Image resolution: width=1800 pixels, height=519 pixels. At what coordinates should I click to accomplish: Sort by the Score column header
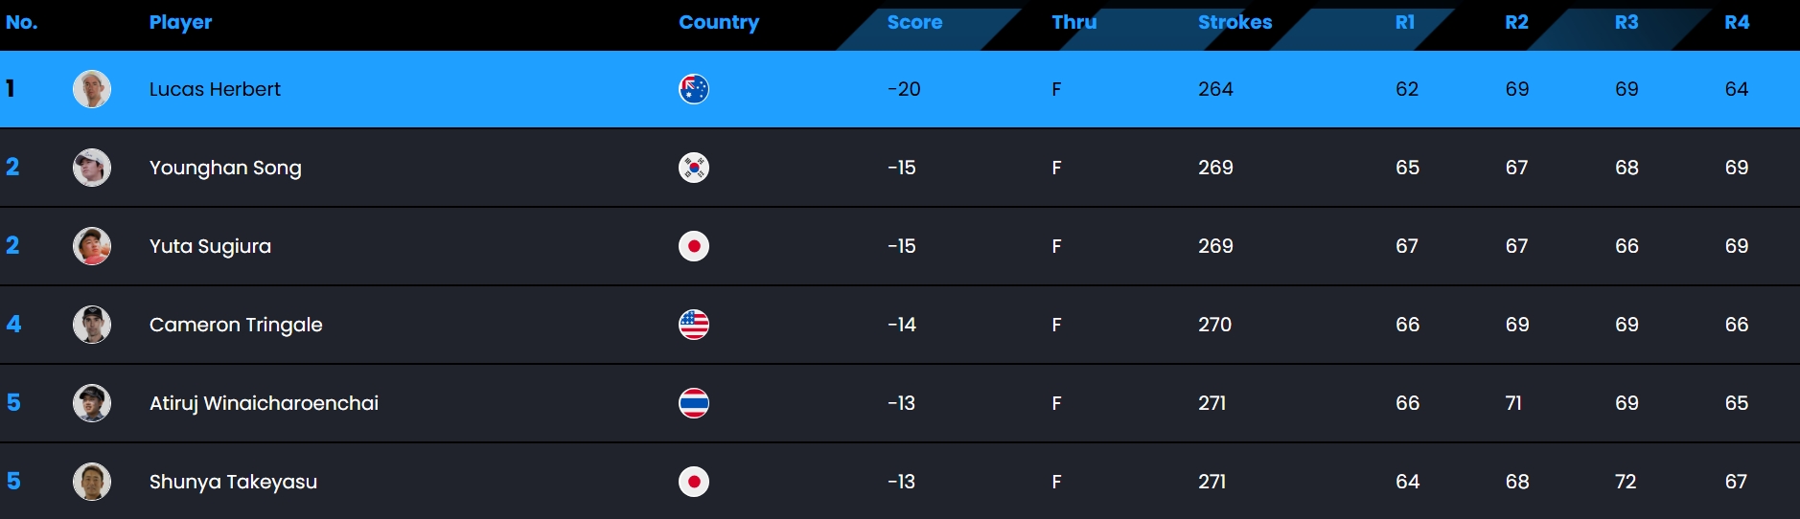(x=914, y=22)
